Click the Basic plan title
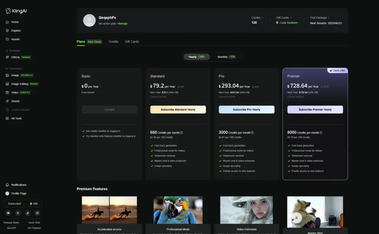This screenshot has height=234, width=379. click(x=86, y=76)
